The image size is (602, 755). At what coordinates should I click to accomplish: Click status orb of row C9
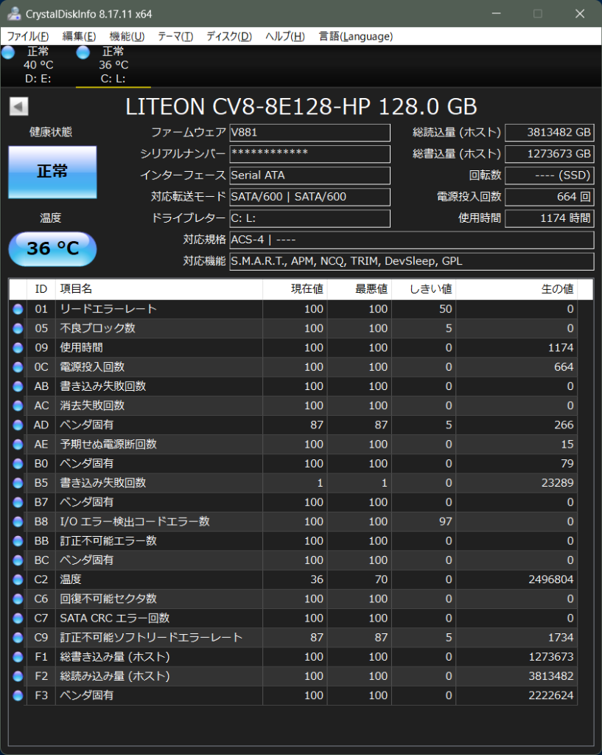point(18,638)
